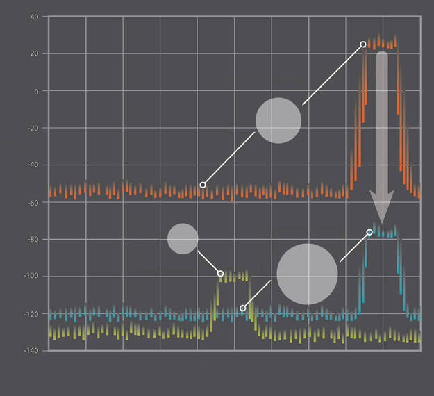Click the "-80" axis label
This screenshot has width=434, height=396.
(x=33, y=240)
